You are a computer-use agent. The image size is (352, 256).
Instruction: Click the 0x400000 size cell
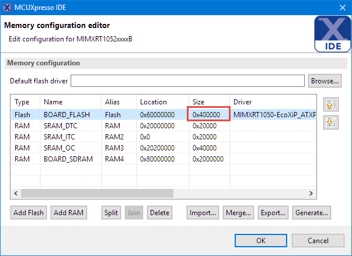point(207,115)
